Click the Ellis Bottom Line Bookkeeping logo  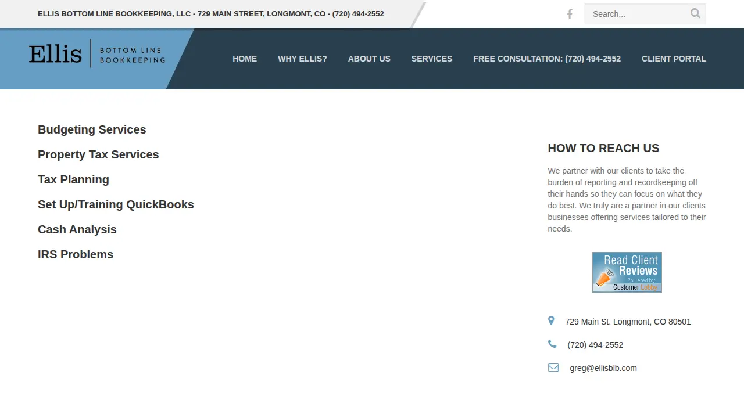97,53
